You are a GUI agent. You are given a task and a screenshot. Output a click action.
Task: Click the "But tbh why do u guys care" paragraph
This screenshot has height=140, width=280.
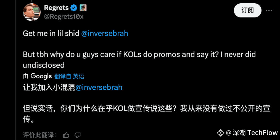pyautogui.click(x=139, y=60)
